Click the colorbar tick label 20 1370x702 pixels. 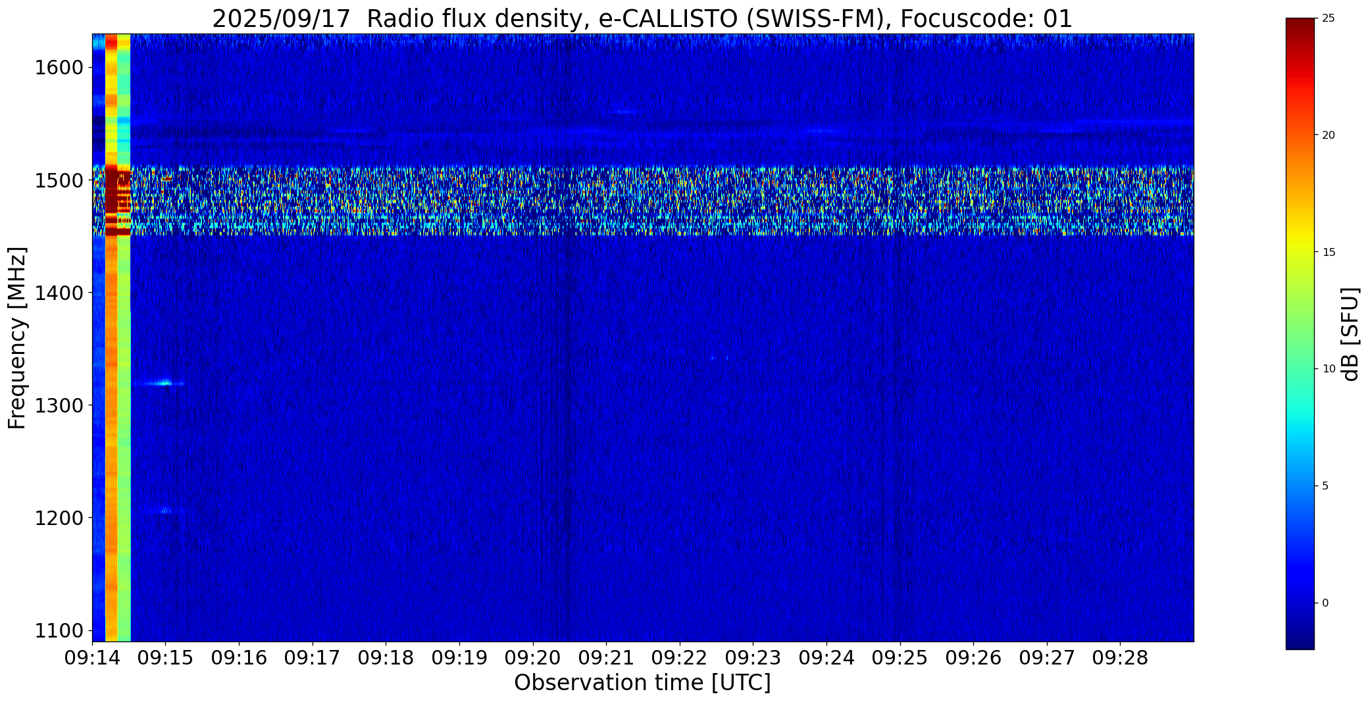(x=1329, y=136)
